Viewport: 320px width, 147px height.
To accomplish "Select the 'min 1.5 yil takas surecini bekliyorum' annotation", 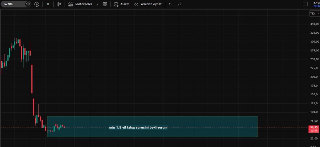I will 138,128.
